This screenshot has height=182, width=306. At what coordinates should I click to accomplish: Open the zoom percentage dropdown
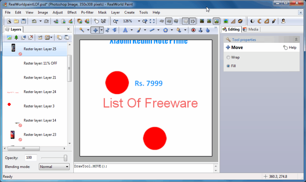click(x=139, y=21)
